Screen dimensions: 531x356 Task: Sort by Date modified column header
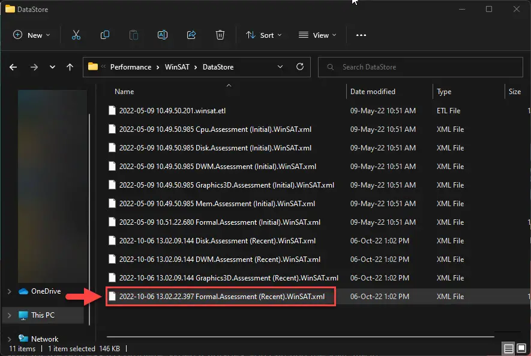(373, 92)
